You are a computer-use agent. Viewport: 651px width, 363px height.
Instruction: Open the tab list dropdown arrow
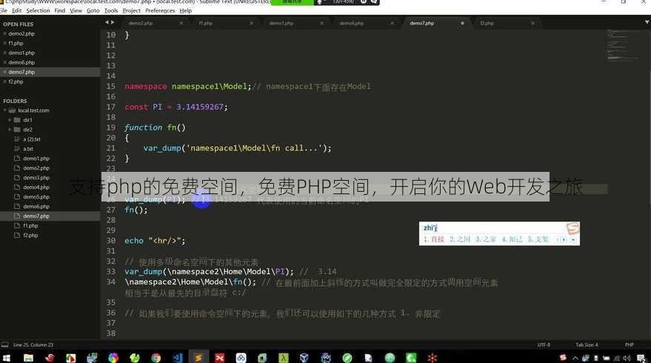pos(647,22)
